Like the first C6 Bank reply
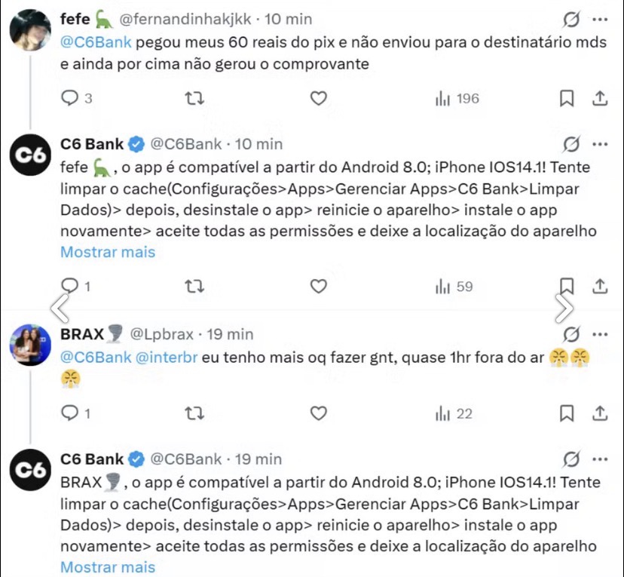The height and width of the screenshot is (577, 624). pyautogui.click(x=318, y=286)
